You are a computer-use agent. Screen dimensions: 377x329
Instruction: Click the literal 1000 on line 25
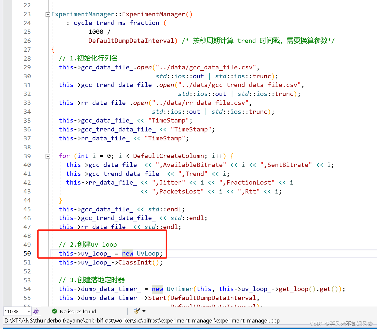point(96,32)
